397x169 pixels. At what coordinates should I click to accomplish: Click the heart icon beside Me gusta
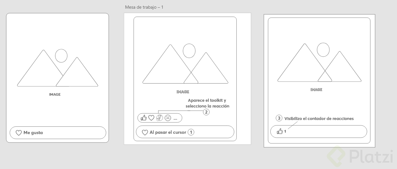pos(19,133)
